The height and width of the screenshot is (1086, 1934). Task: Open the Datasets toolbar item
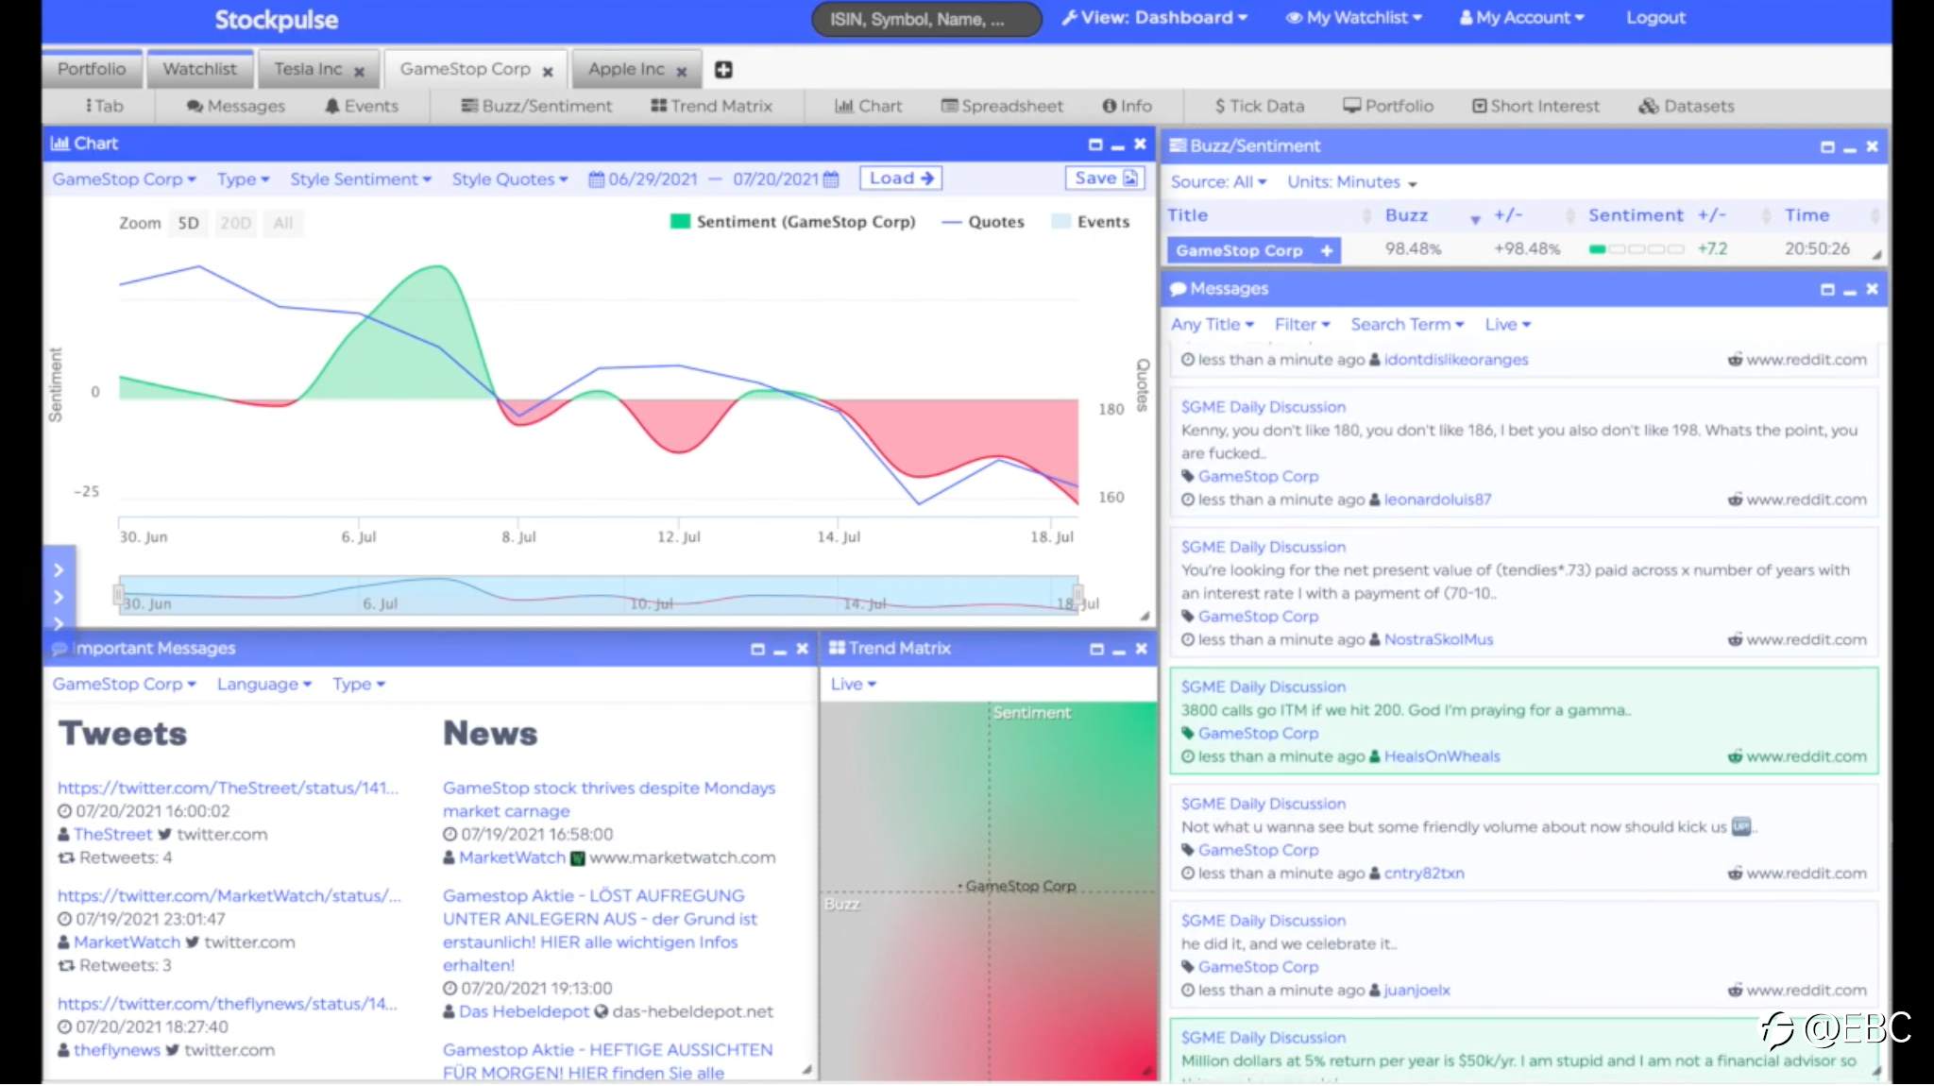pos(1686,106)
